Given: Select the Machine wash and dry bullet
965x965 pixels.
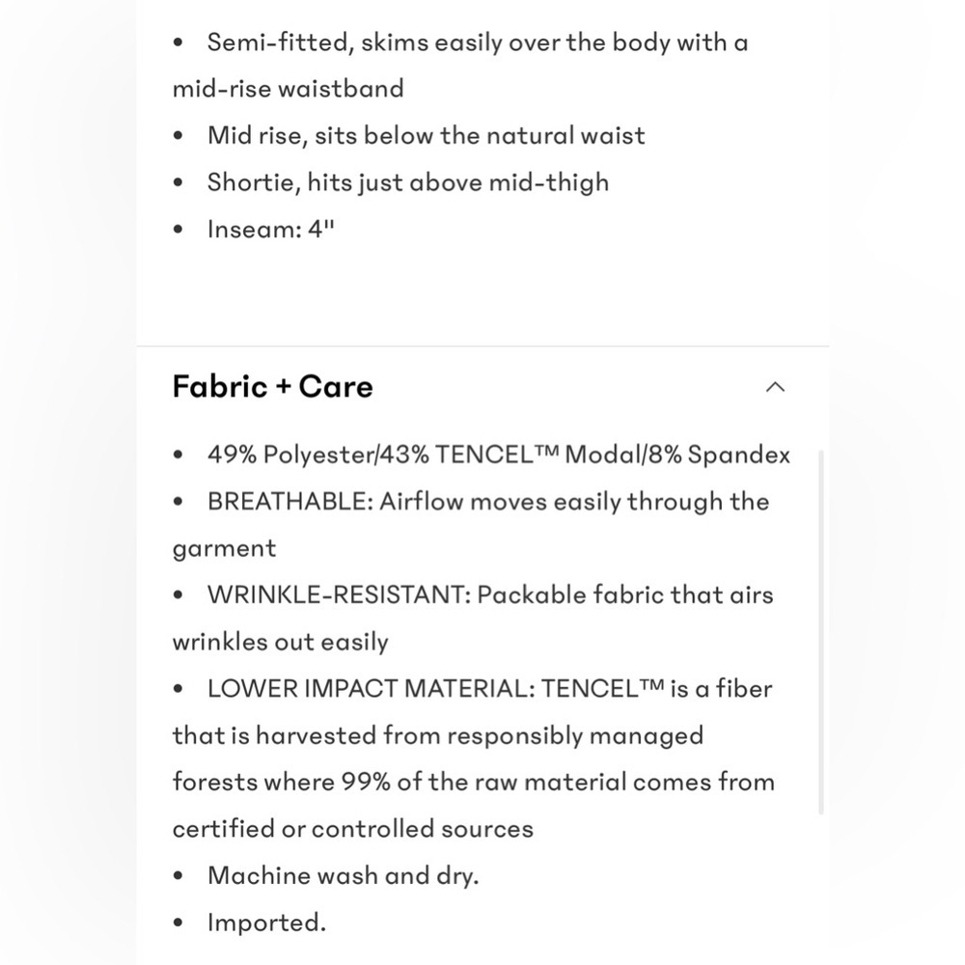Looking at the screenshot, I should coord(343,876).
